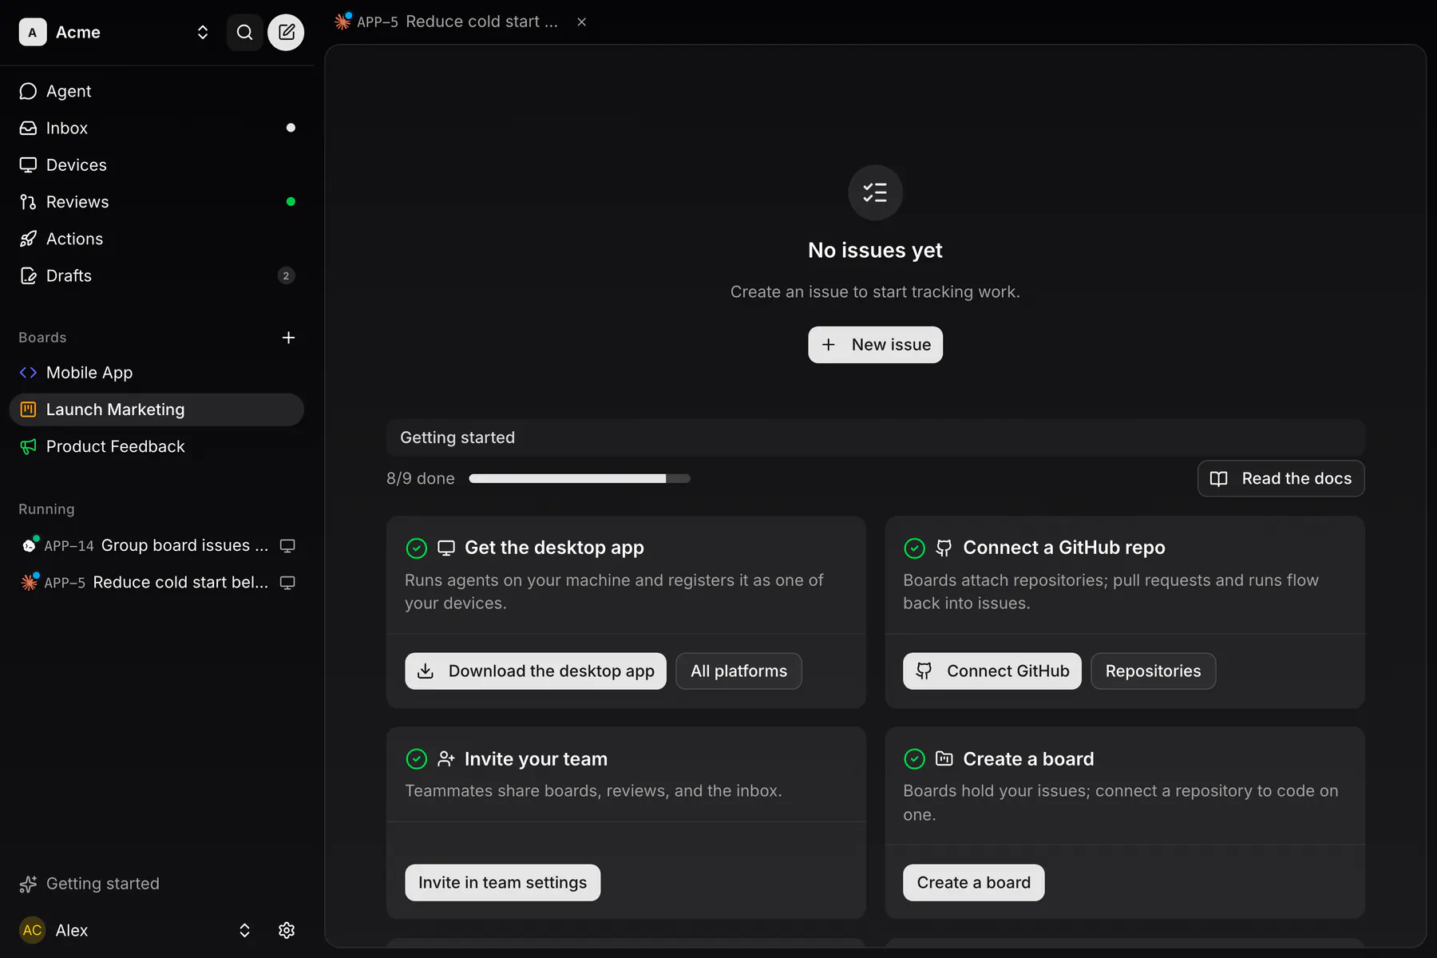Open Drafts with 2 items
This screenshot has height=958, width=1437.
click(x=156, y=275)
